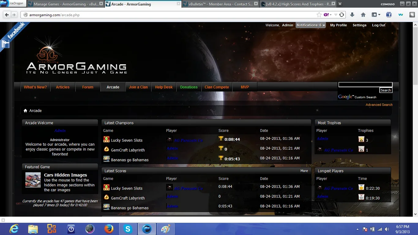The height and width of the screenshot is (235, 418).
Task: Click Lucky Seven Slots icon in Latest Champions
Action: click(106, 140)
